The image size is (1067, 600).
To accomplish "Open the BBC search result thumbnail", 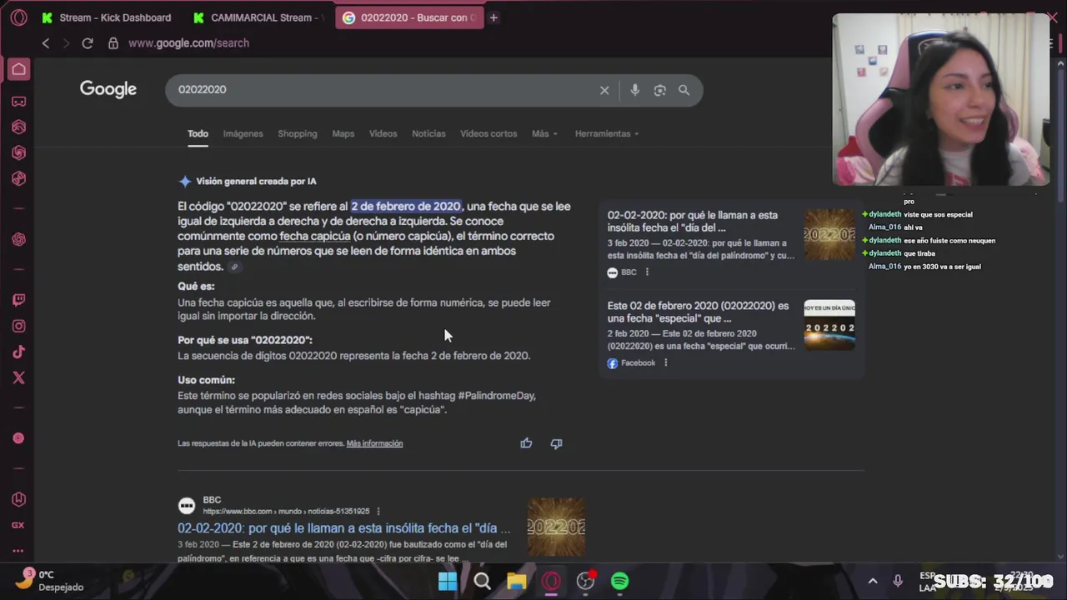I will point(556,527).
